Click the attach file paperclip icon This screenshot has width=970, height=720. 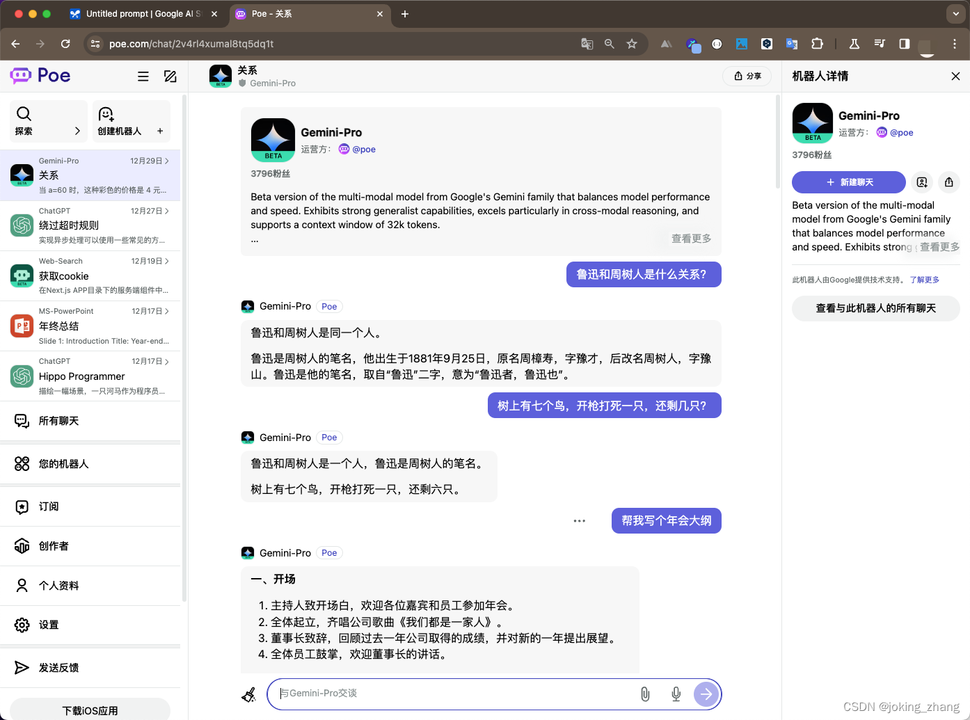[645, 694]
